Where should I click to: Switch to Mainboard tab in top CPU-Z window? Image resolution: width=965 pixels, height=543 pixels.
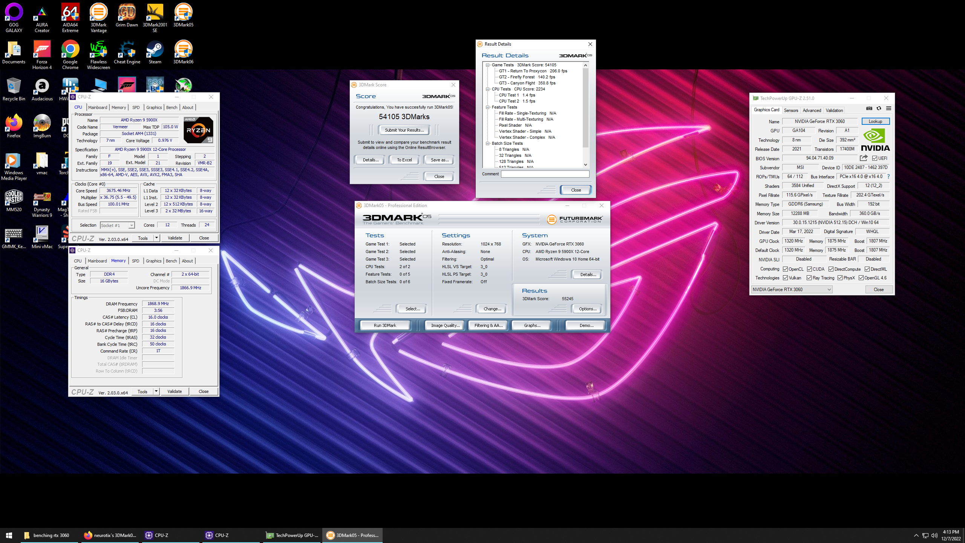click(x=98, y=107)
